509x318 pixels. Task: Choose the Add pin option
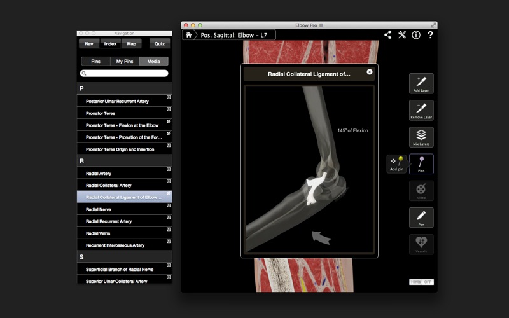click(396, 164)
